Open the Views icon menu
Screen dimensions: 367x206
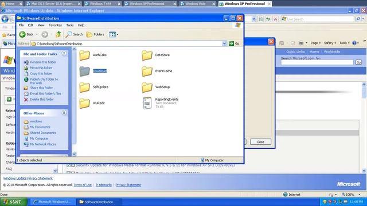click(x=114, y=34)
